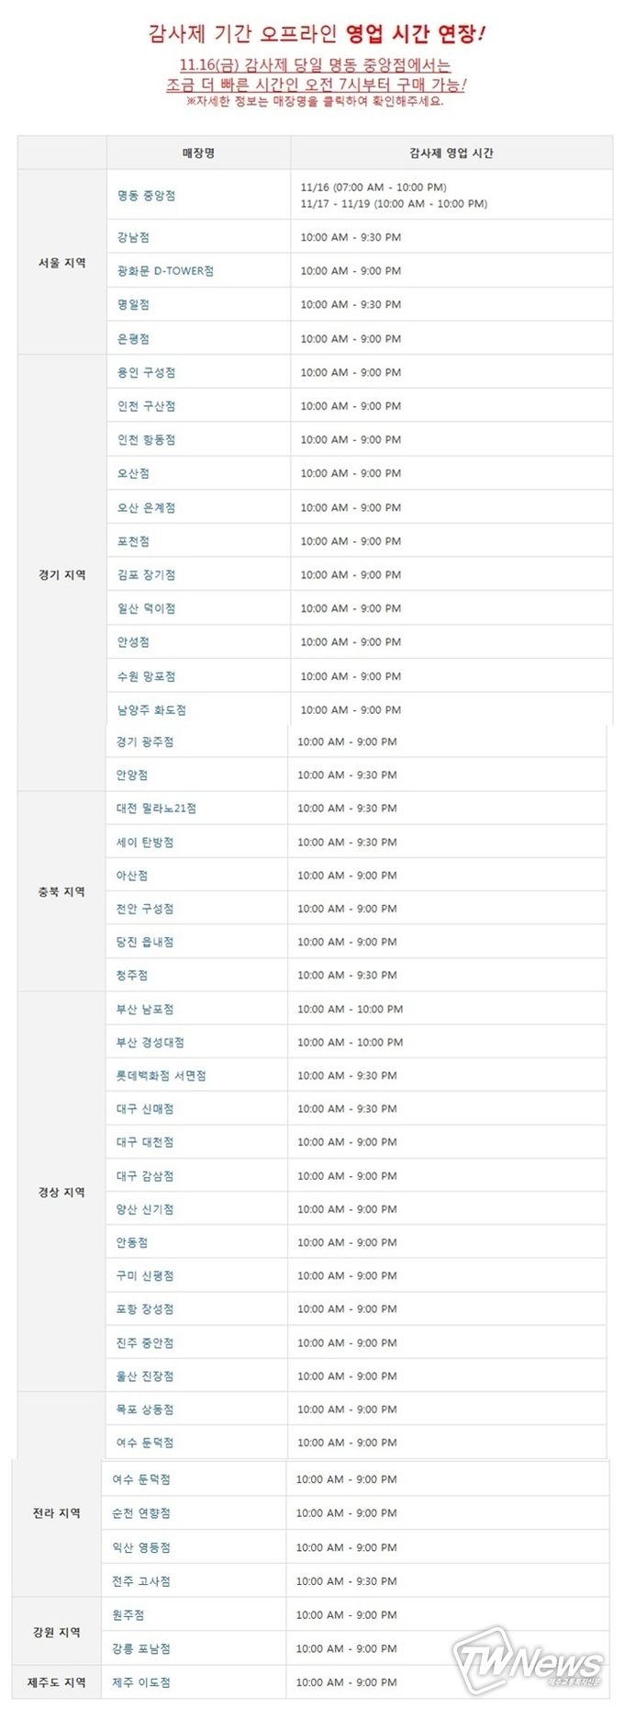Select the 제주 이도점 store link
Screen dimensions: 624x1709
click(x=141, y=1682)
